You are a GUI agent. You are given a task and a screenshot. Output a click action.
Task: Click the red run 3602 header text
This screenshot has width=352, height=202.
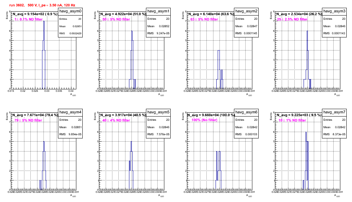pos(42,5)
